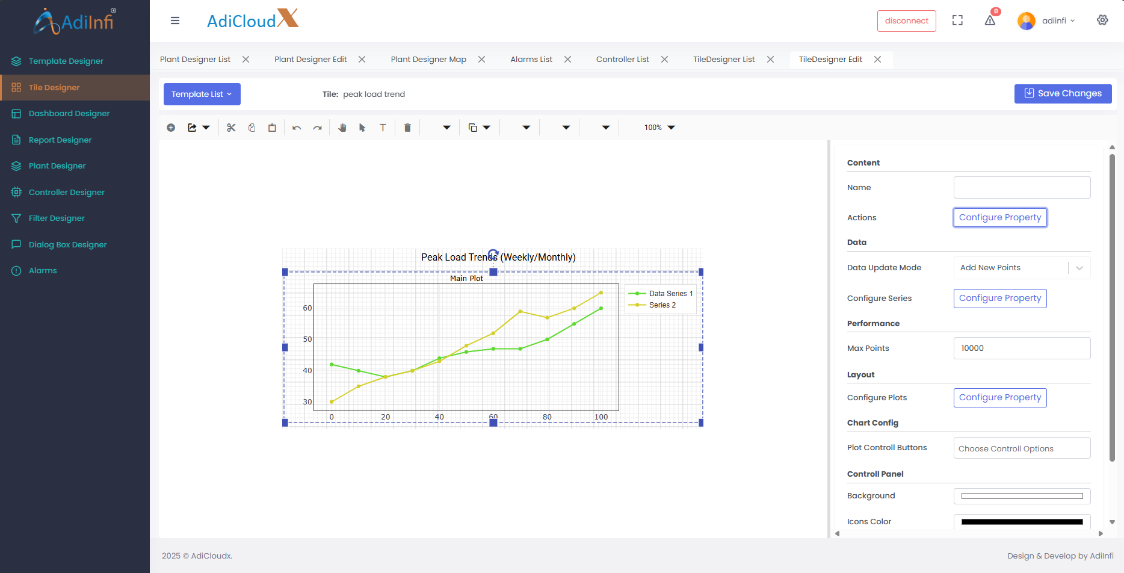Open Filter Designer in sidebar
Image resolution: width=1124 pixels, height=573 pixels.
[x=75, y=218]
